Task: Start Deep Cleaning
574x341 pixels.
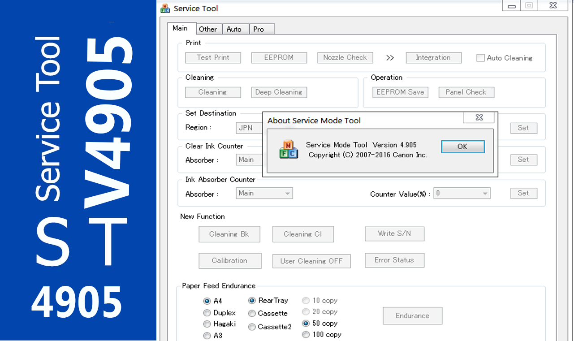Action: click(x=279, y=92)
